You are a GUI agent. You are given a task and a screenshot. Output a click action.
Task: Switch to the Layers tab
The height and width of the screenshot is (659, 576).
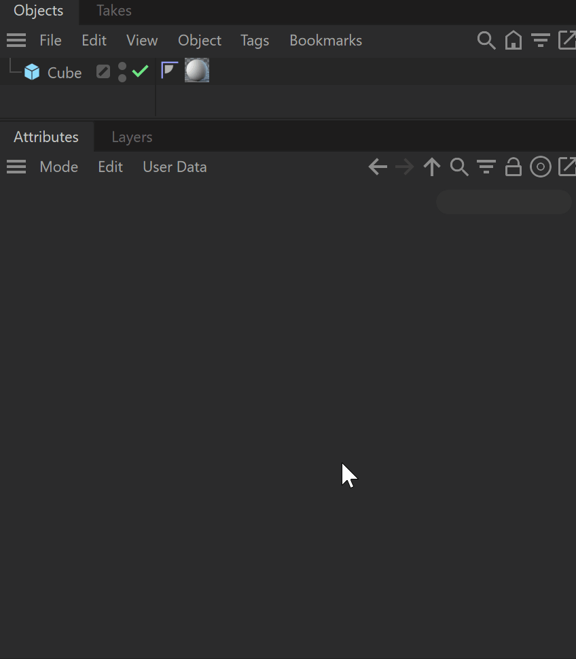132,137
